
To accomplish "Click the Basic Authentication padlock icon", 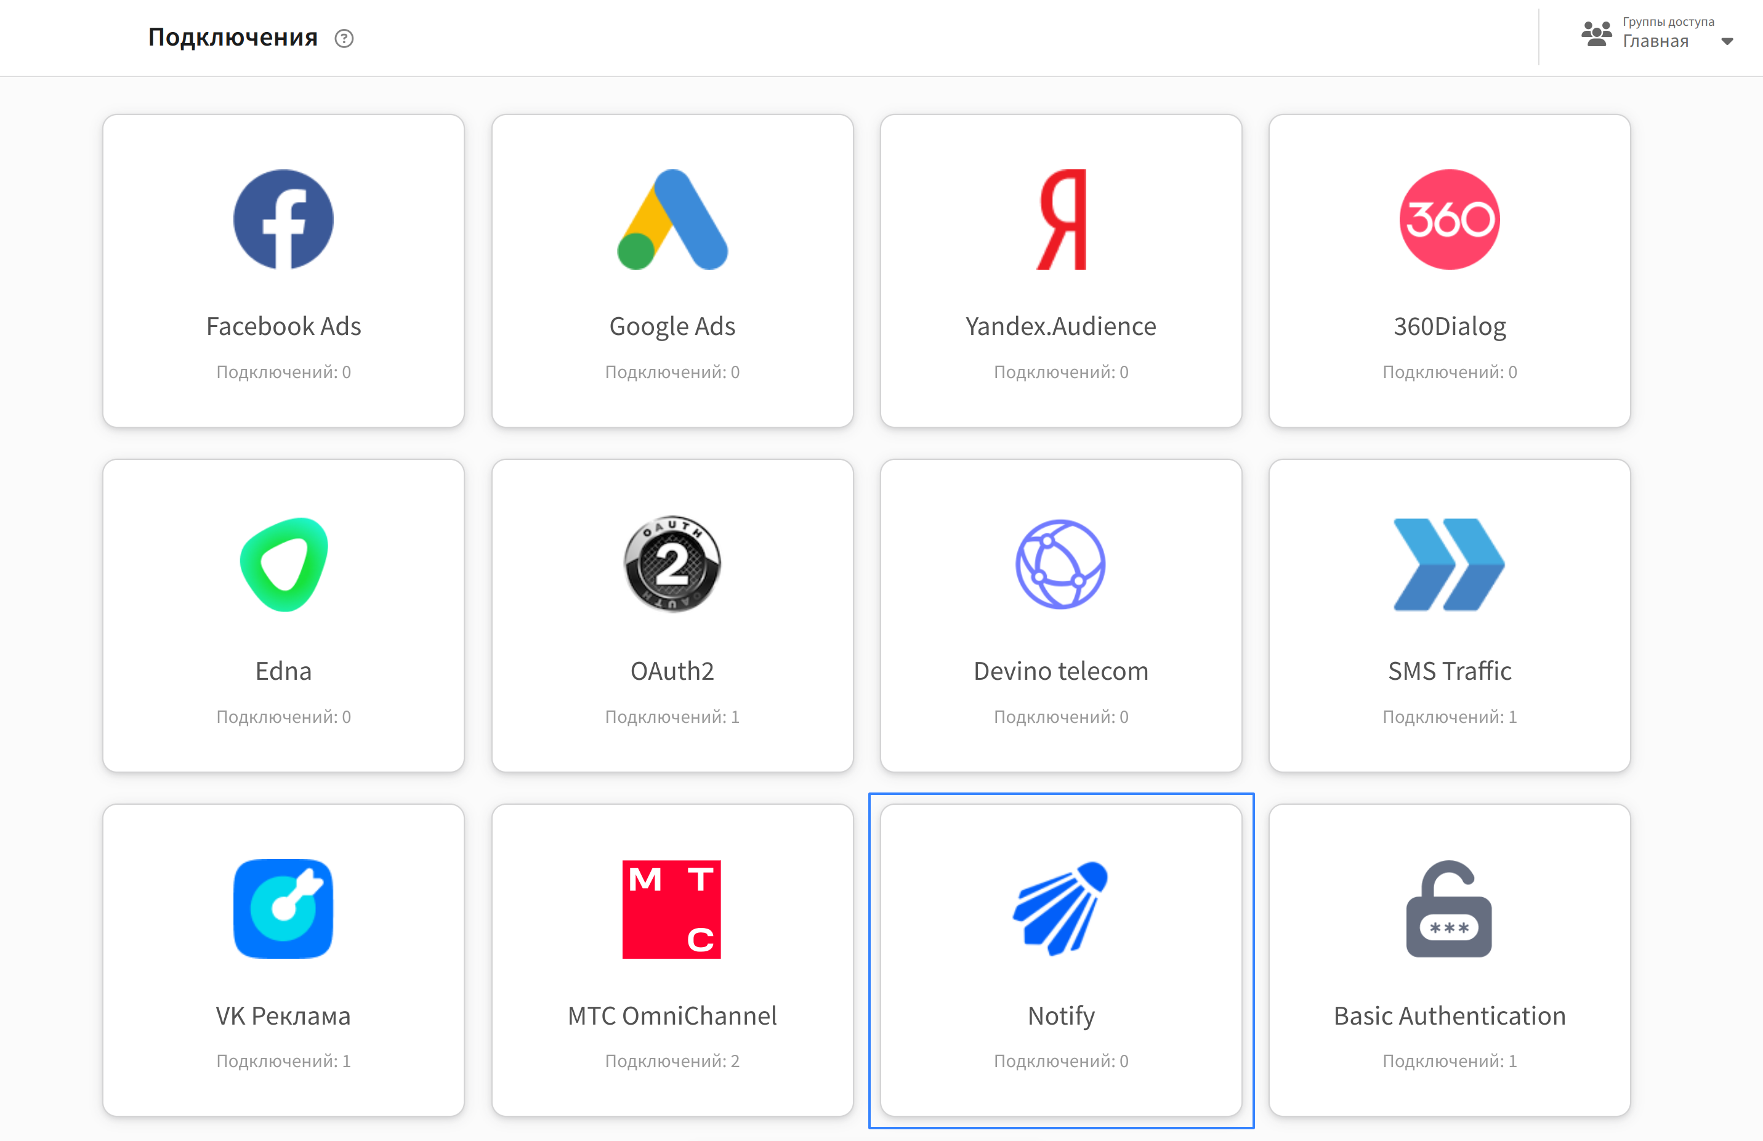I will point(1449,909).
